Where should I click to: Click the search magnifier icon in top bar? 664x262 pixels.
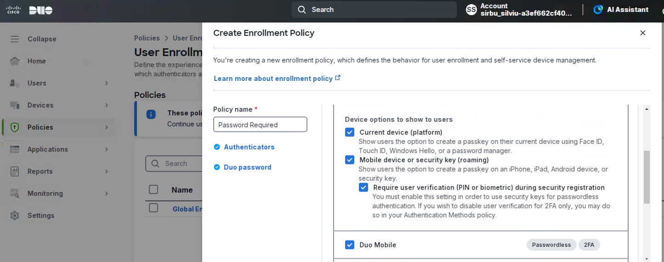pyautogui.click(x=301, y=10)
